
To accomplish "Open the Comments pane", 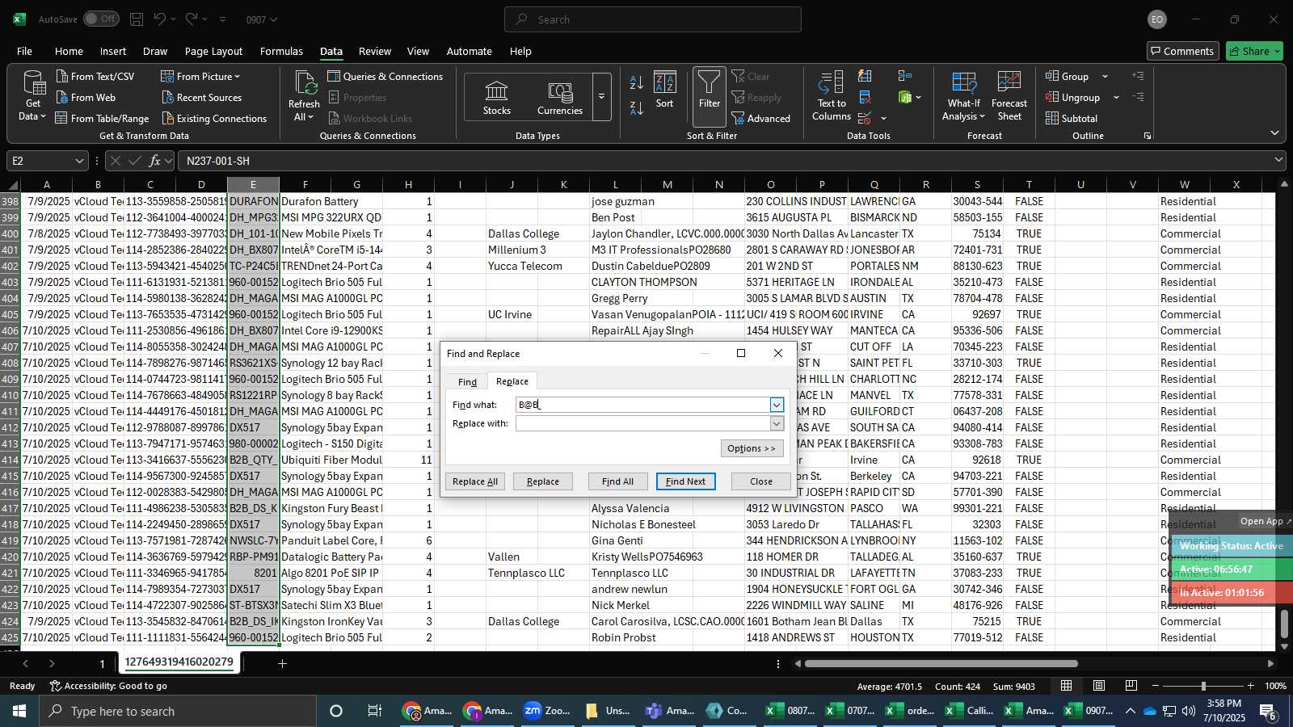I will tap(1182, 51).
